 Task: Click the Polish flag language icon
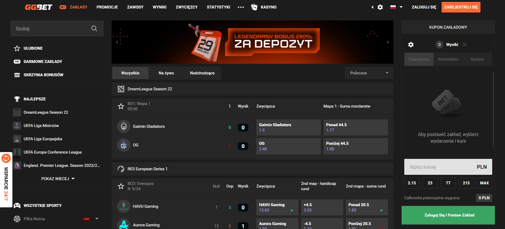[x=393, y=7]
